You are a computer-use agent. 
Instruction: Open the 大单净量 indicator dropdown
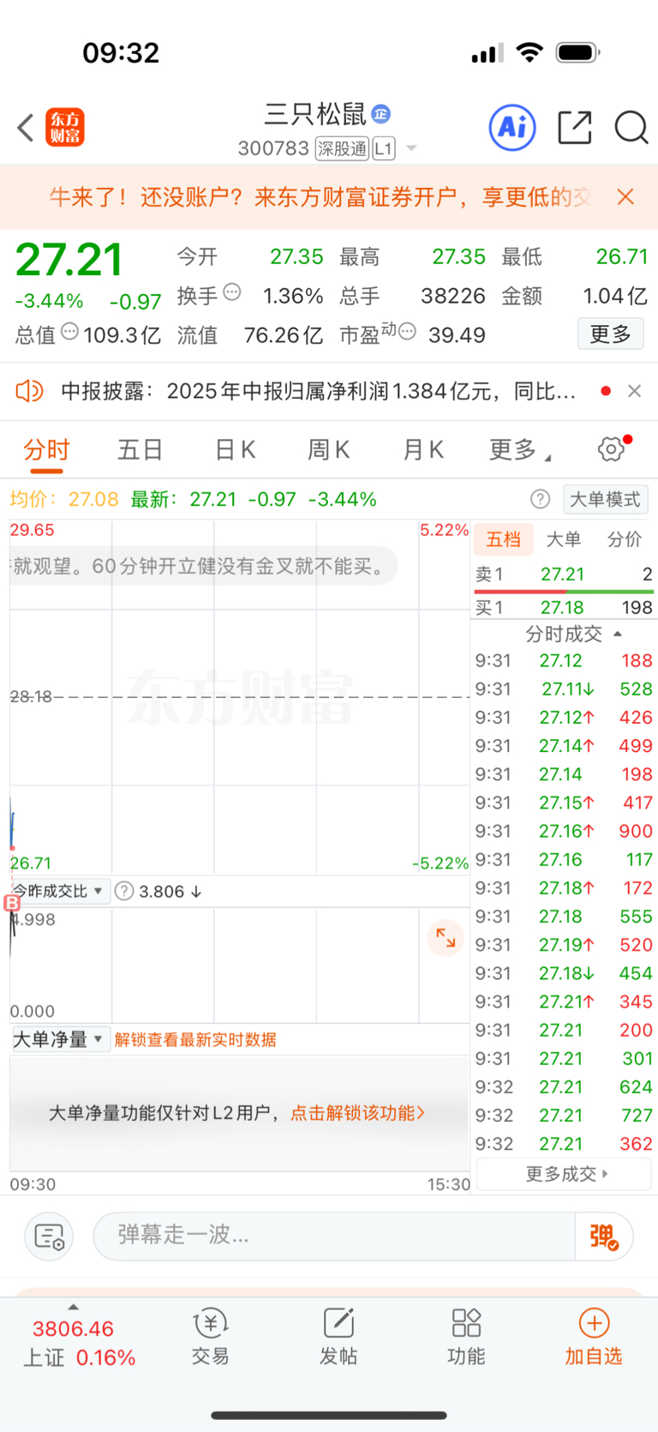(x=59, y=1039)
